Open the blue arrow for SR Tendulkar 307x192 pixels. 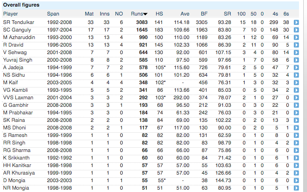pyautogui.click(x=296, y=23)
